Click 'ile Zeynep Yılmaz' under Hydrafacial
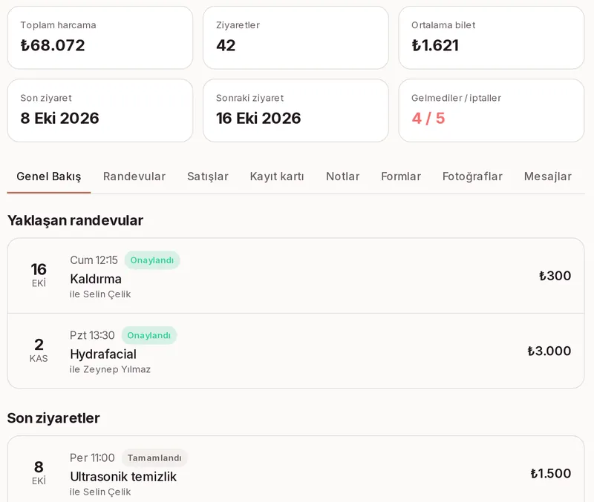The height and width of the screenshot is (502, 594). tap(110, 369)
